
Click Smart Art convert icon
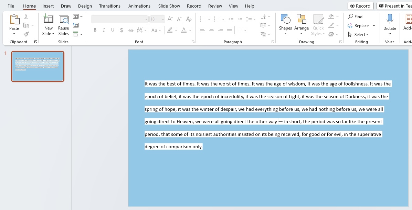coord(263,34)
